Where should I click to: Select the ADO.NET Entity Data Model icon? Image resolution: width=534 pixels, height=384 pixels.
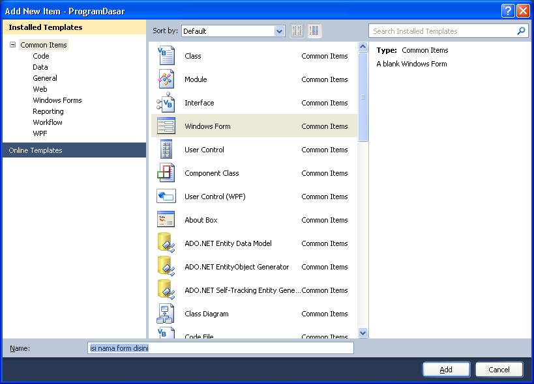point(166,243)
